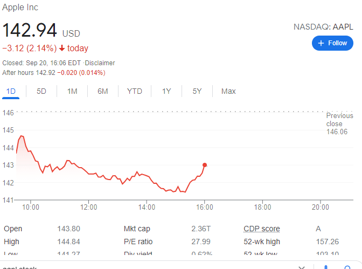
Task: Show the 1M price chart
Action: coord(72,91)
